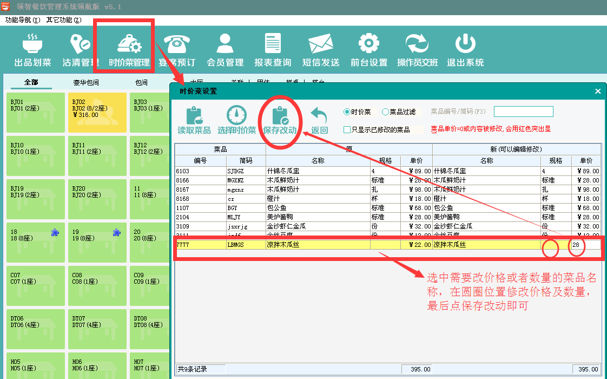Click 保存改动 to save changes

[280, 120]
